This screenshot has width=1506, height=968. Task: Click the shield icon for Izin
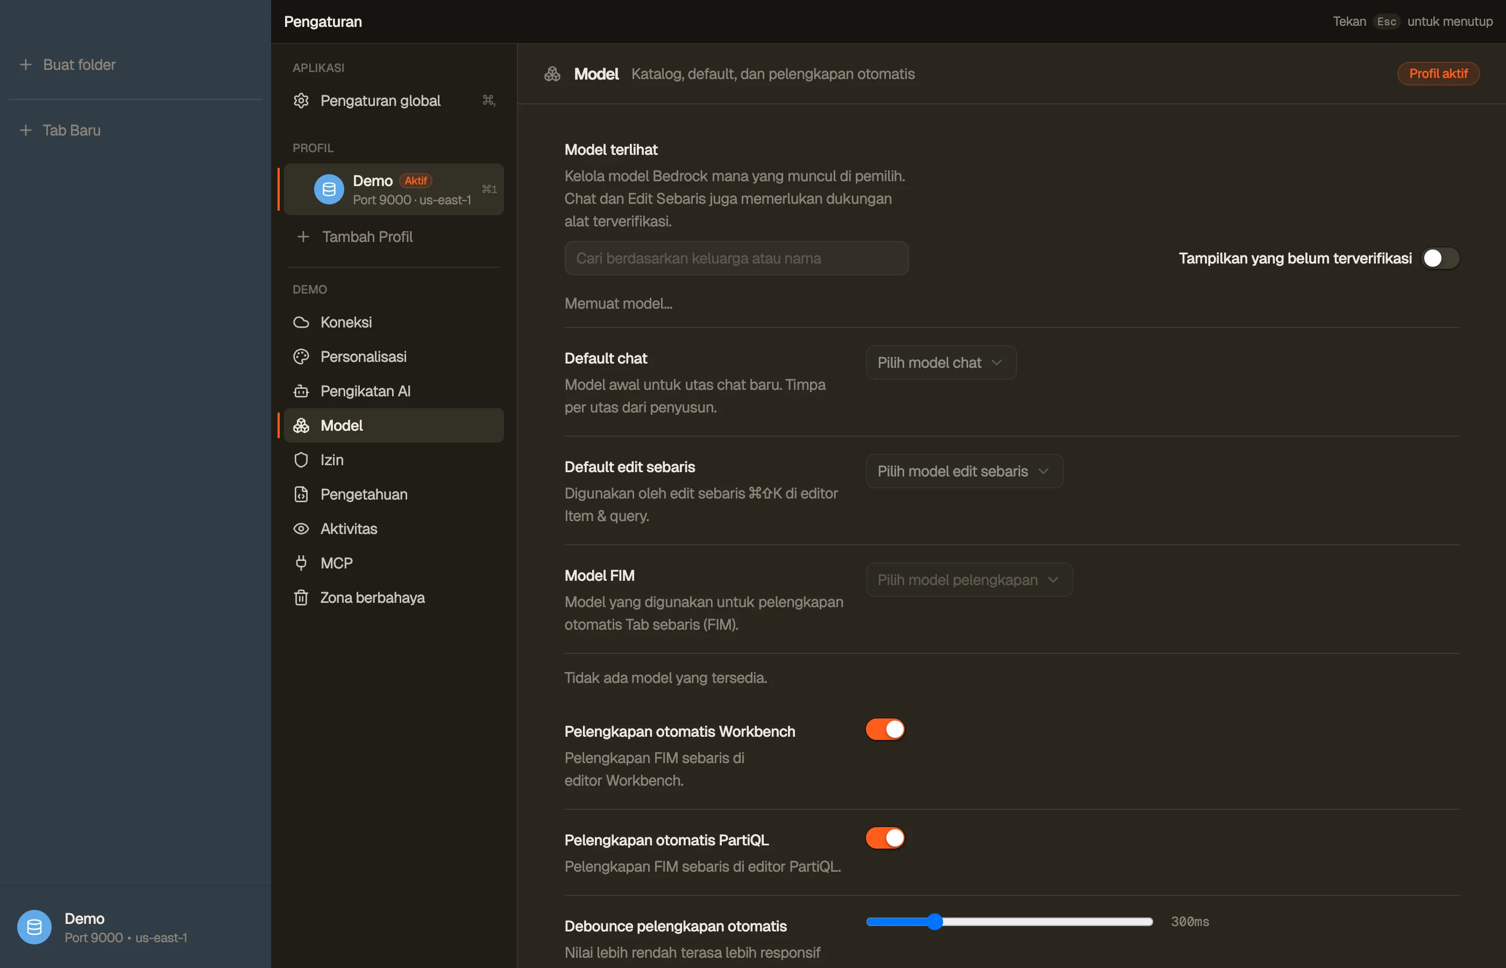(x=301, y=460)
